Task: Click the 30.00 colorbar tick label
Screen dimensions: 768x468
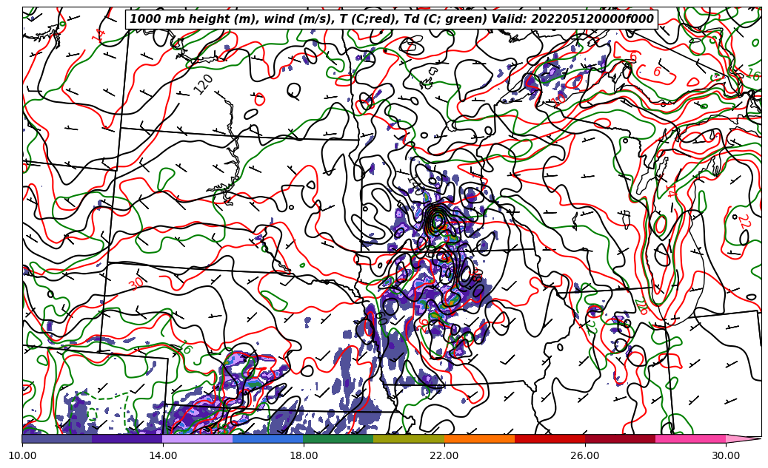Action: 726,456
